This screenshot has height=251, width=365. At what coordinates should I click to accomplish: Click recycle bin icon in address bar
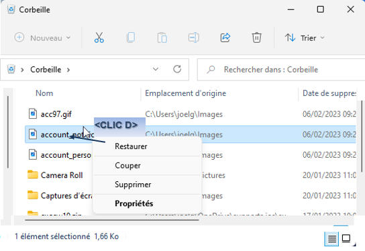[x=11, y=69]
